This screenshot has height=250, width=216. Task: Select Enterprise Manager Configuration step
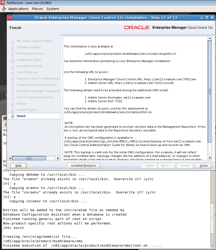[x=38, y=91]
